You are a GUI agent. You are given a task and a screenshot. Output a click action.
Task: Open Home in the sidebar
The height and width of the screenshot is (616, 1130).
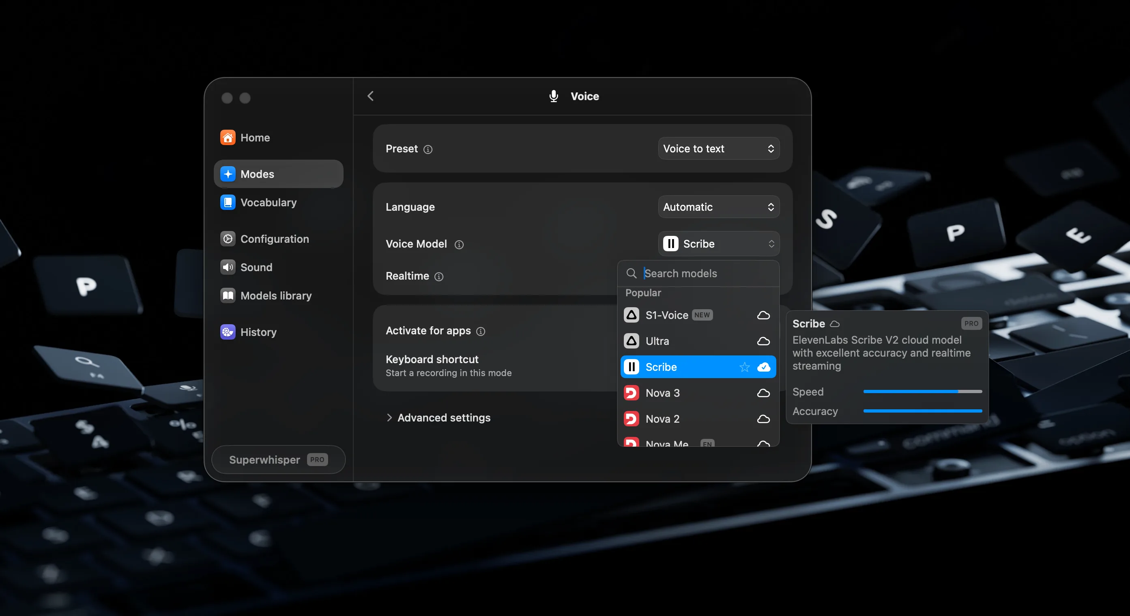point(278,138)
